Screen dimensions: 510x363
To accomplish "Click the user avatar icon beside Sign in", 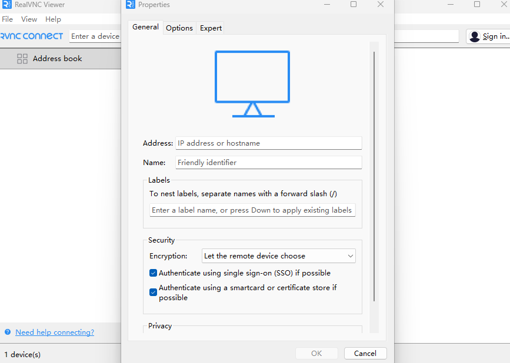I will pos(475,36).
